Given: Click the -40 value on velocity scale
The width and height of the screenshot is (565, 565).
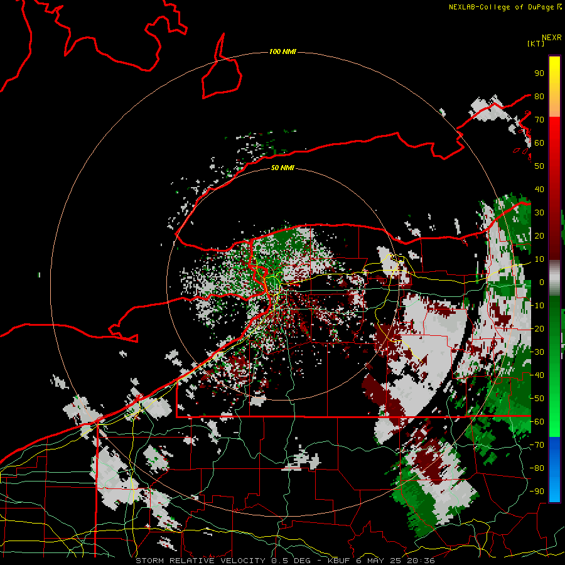Looking at the screenshot, I should point(537,375).
